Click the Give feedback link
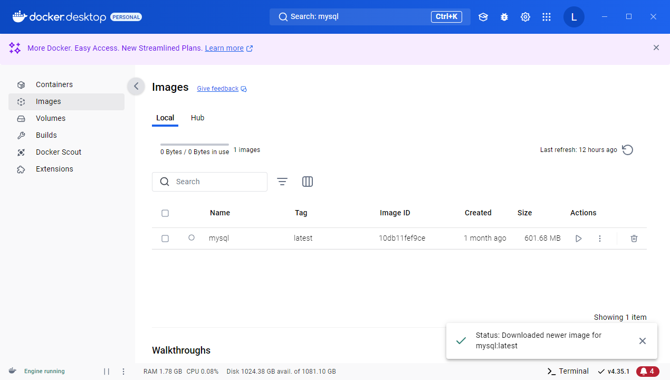The width and height of the screenshot is (670, 380). coord(218,89)
